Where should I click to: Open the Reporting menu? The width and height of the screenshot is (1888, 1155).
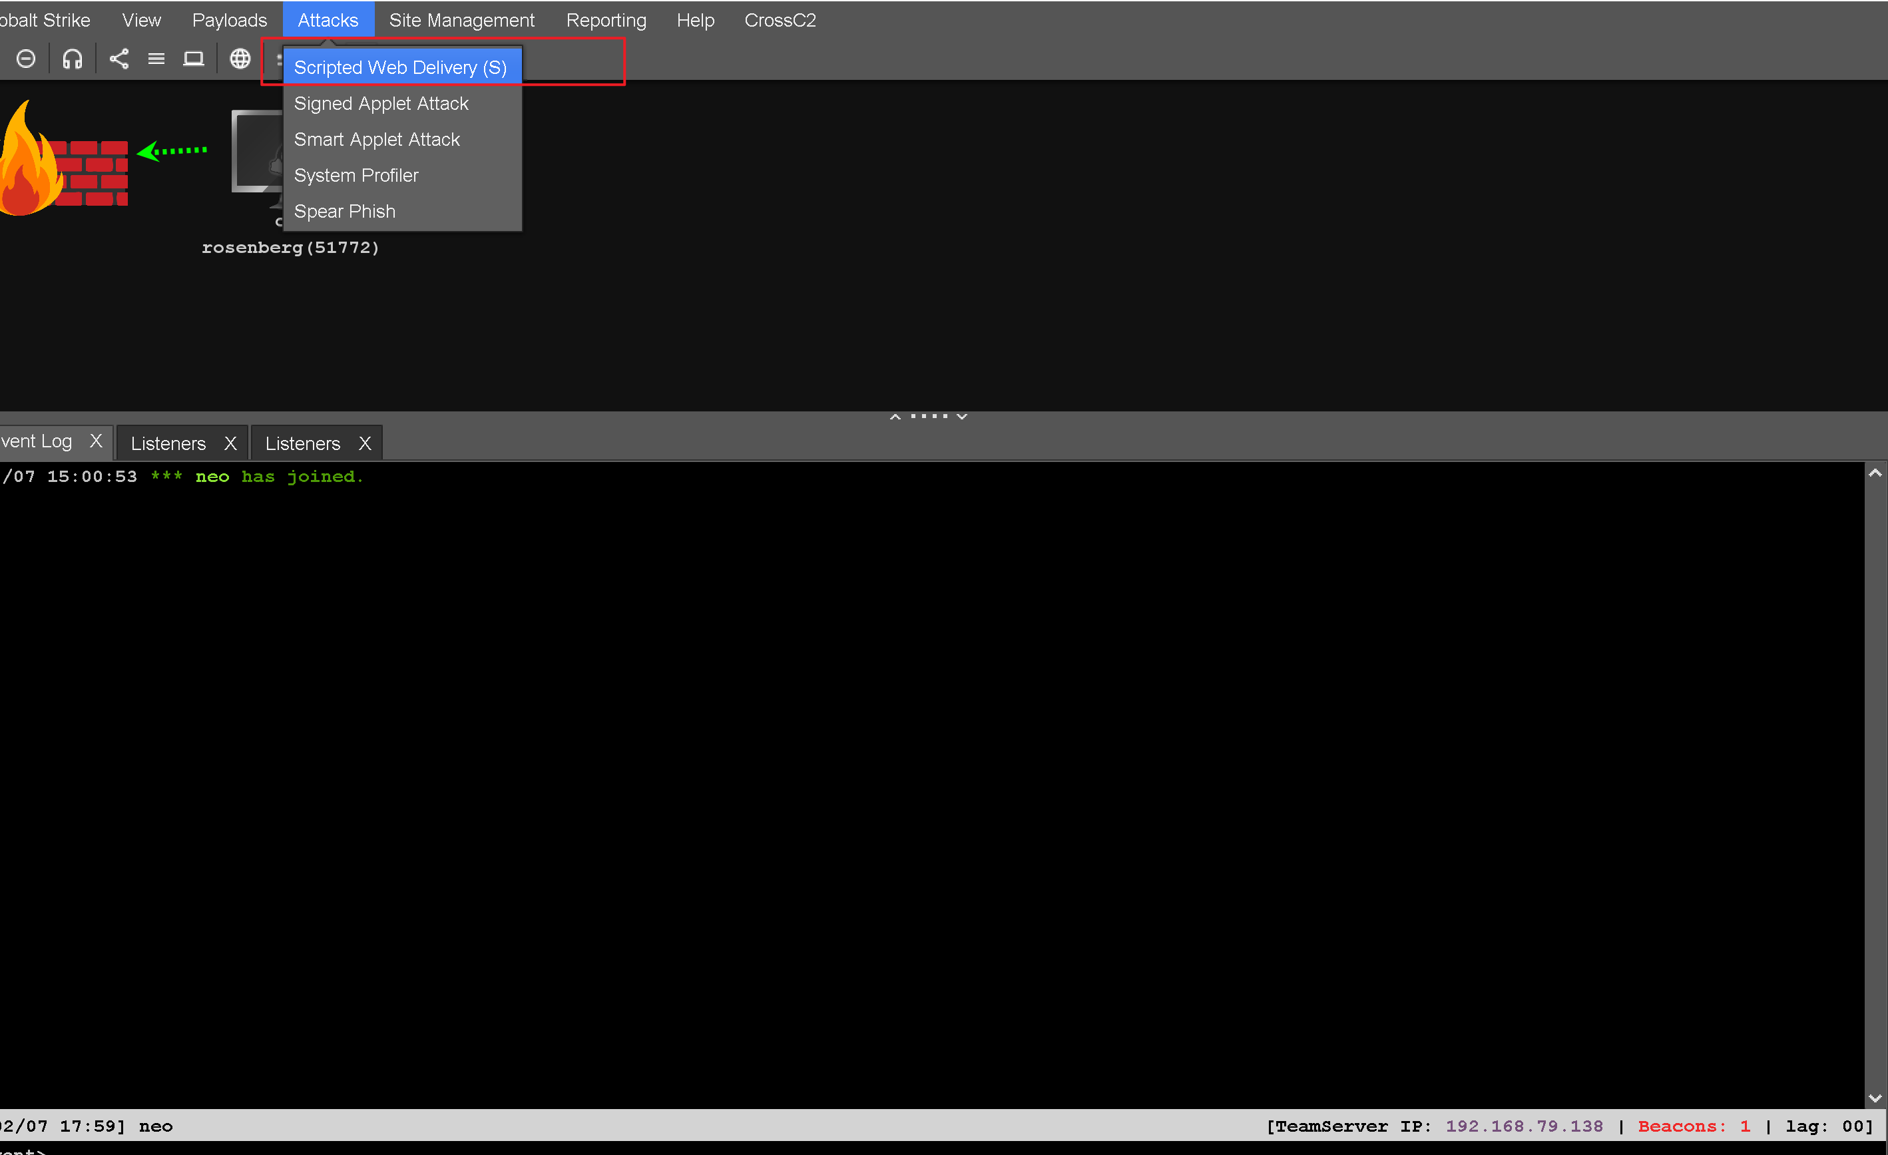[x=606, y=20]
